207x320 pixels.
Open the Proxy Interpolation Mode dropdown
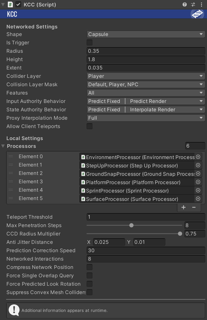coord(146,118)
